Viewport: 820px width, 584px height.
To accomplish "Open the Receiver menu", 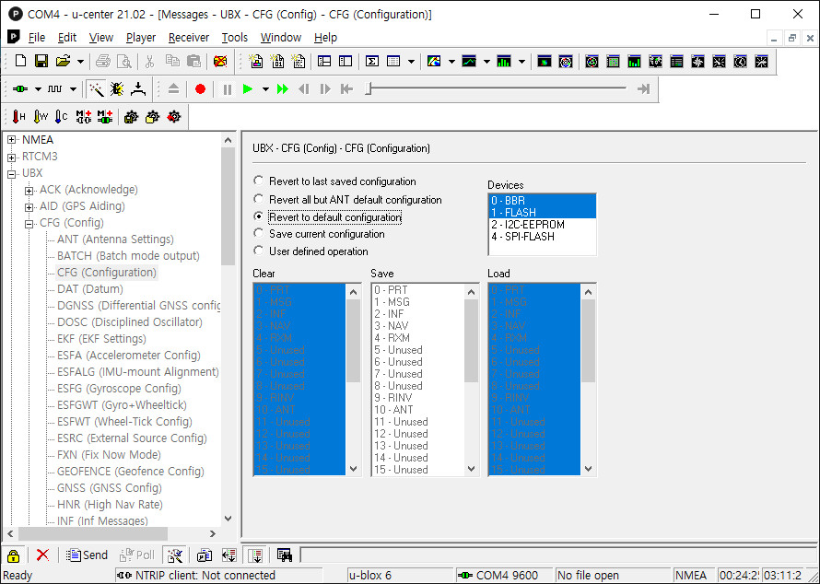I will point(189,38).
